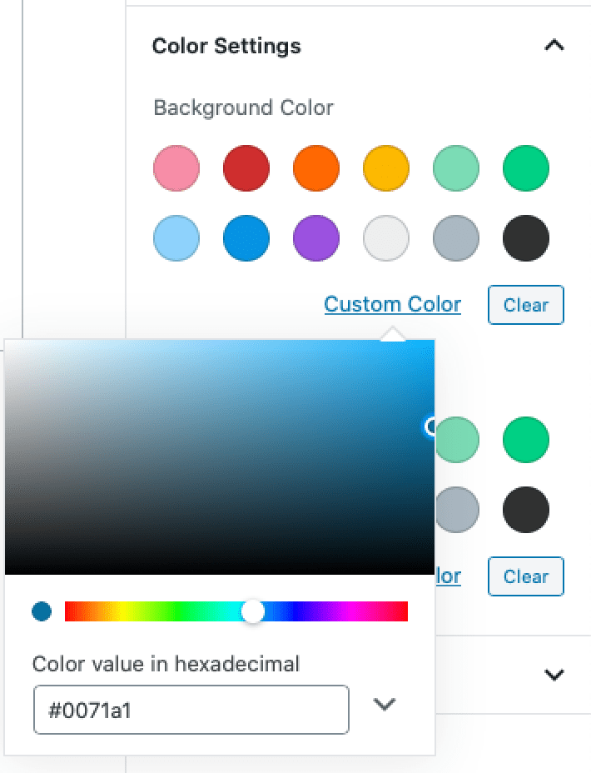
Task: Clear the background color selection
Action: pyautogui.click(x=525, y=305)
